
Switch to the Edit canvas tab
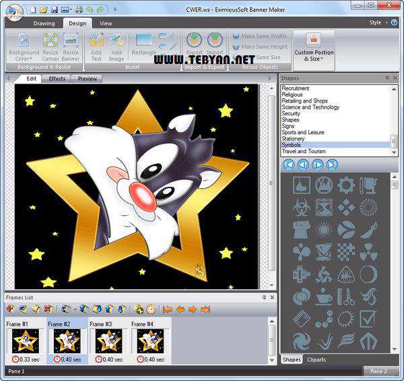point(31,79)
